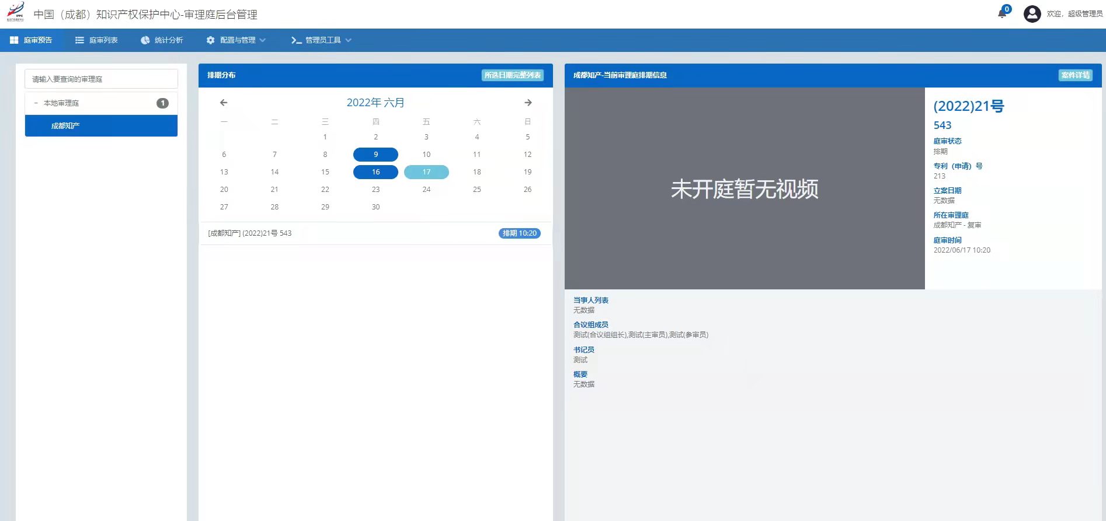Open 庭审列表 from the navigation bar
Screen dimensions: 1106x521
pyautogui.click(x=96, y=40)
